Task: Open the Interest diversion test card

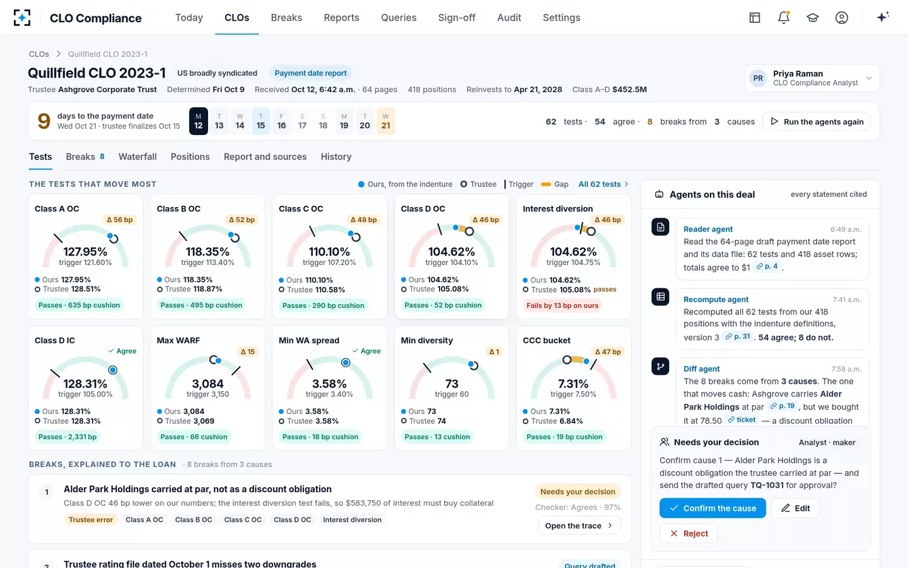Action: (x=574, y=256)
